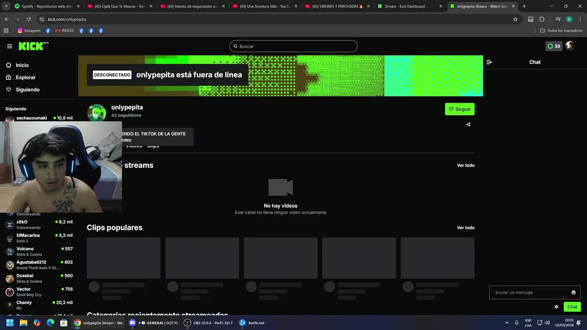Screen dimensions: 587x330
Task: Open Vector Devil May Cry channel
Action: [39, 291]
